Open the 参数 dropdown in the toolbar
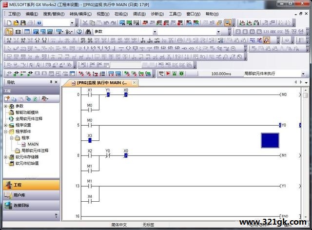 click(x=155, y=32)
